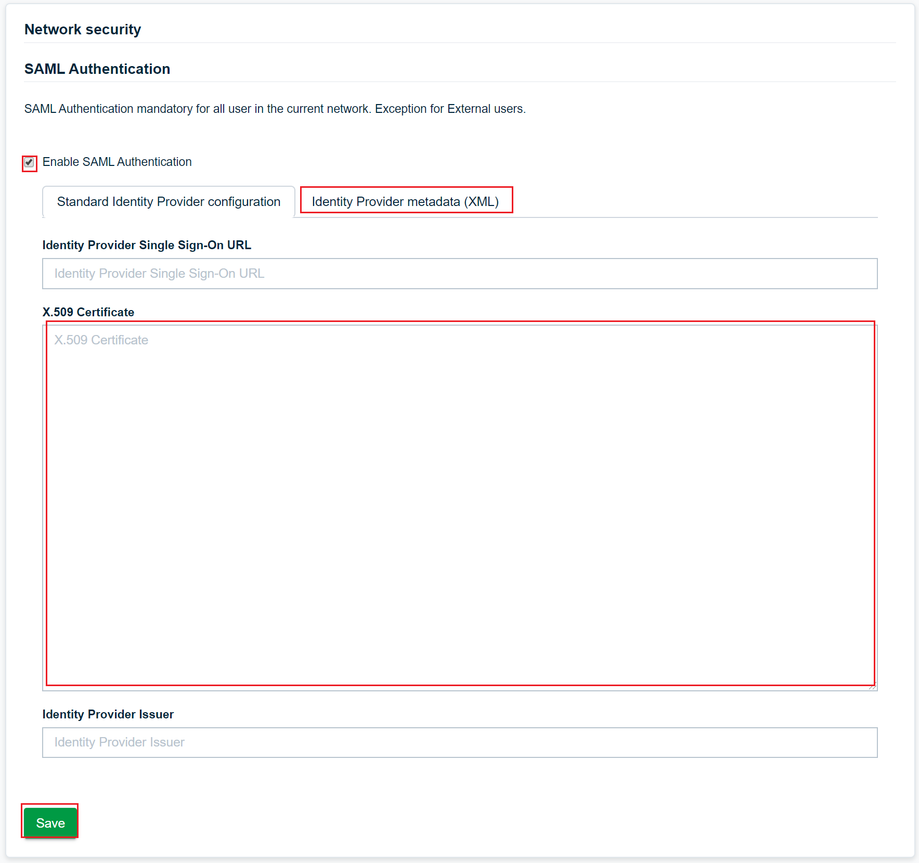Check the box next to Enable SAML Authentication

point(30,162)
